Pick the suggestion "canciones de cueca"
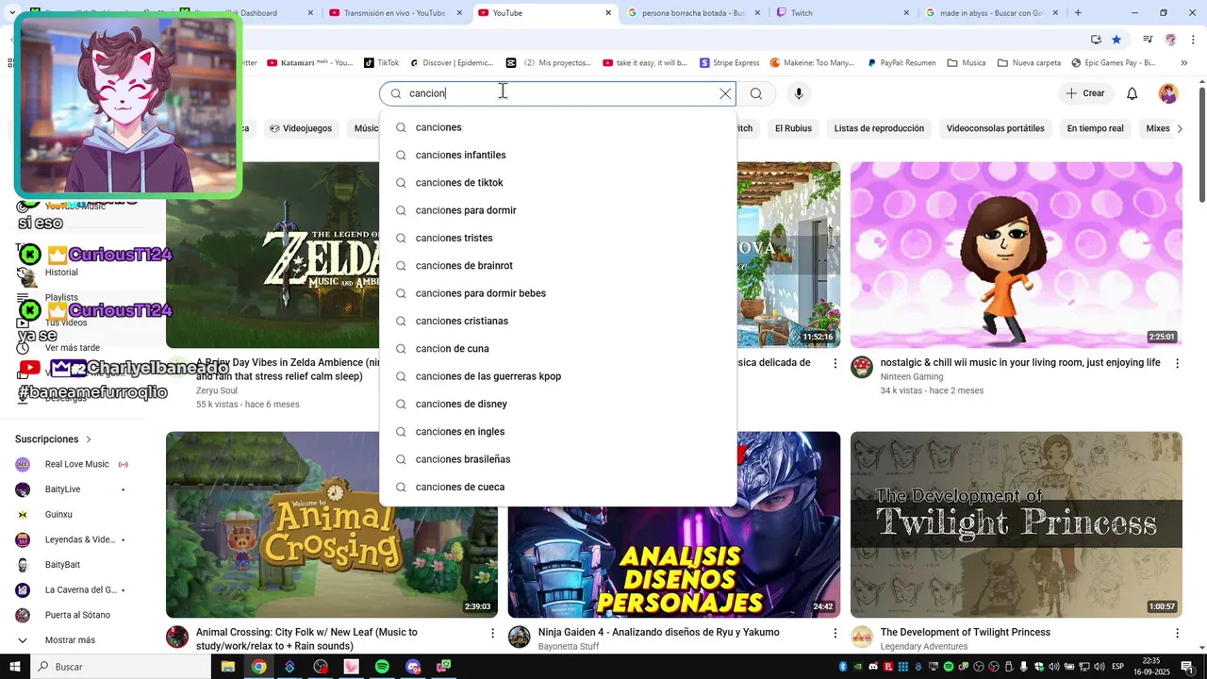The height and width of the screenshot is (679, 1207). click(x=557, y=487)
